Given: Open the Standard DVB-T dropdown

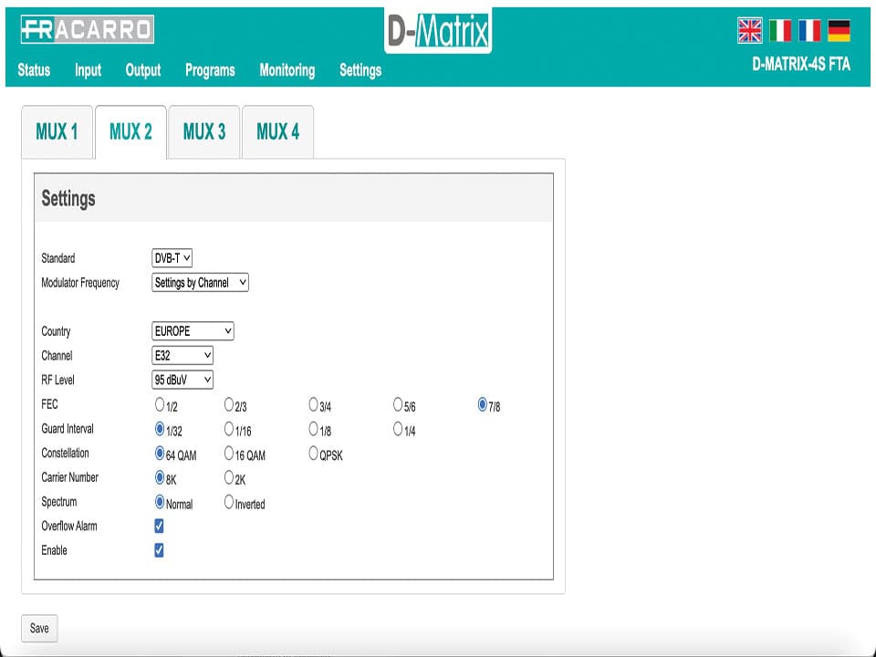Looking at the screenshot, I should (x=172, y=258).
